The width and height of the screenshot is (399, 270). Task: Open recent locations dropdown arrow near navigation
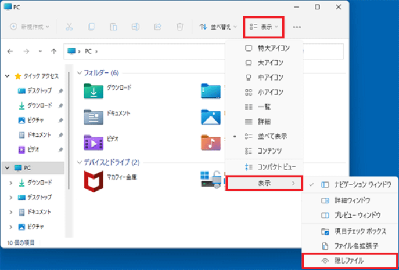pyautogui.click(x=40, y=52)
